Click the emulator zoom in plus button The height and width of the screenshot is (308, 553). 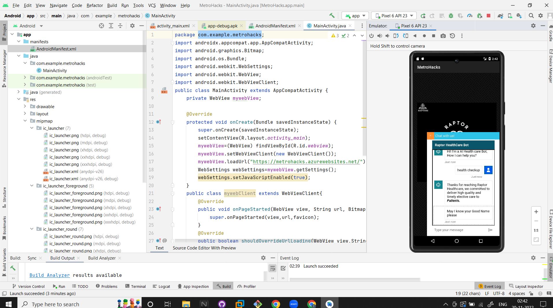point(536,212)
